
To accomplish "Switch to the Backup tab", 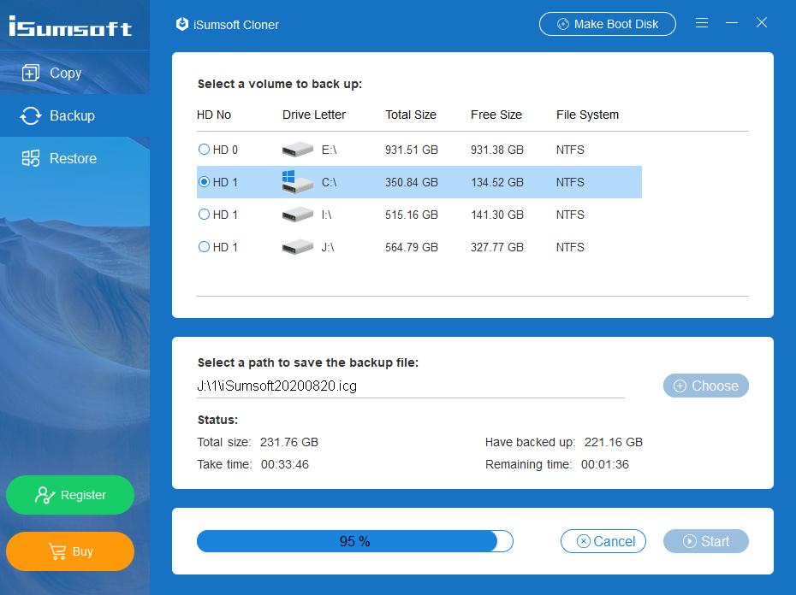I will tap(74, 115).
